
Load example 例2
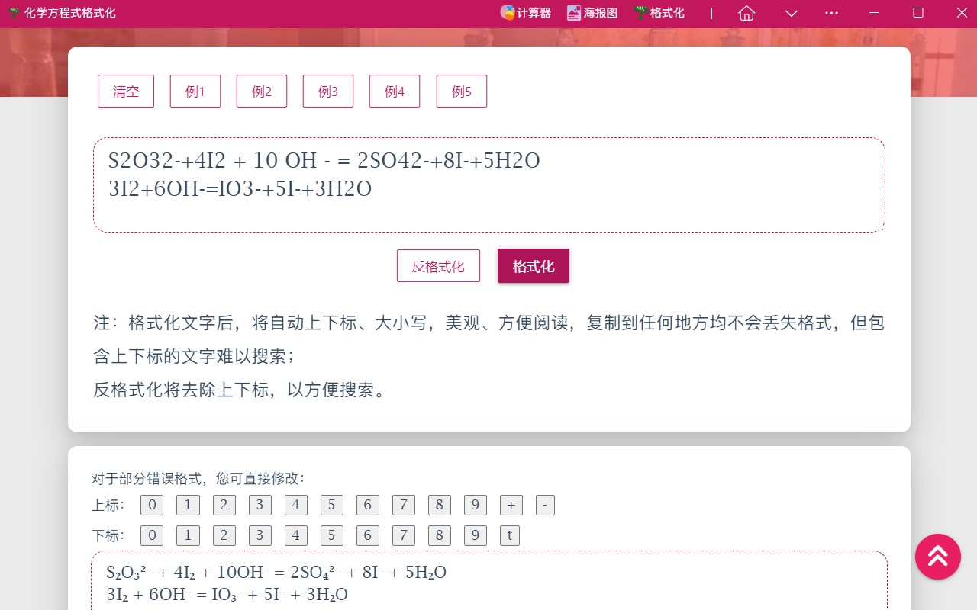click(x=262, y=91)
